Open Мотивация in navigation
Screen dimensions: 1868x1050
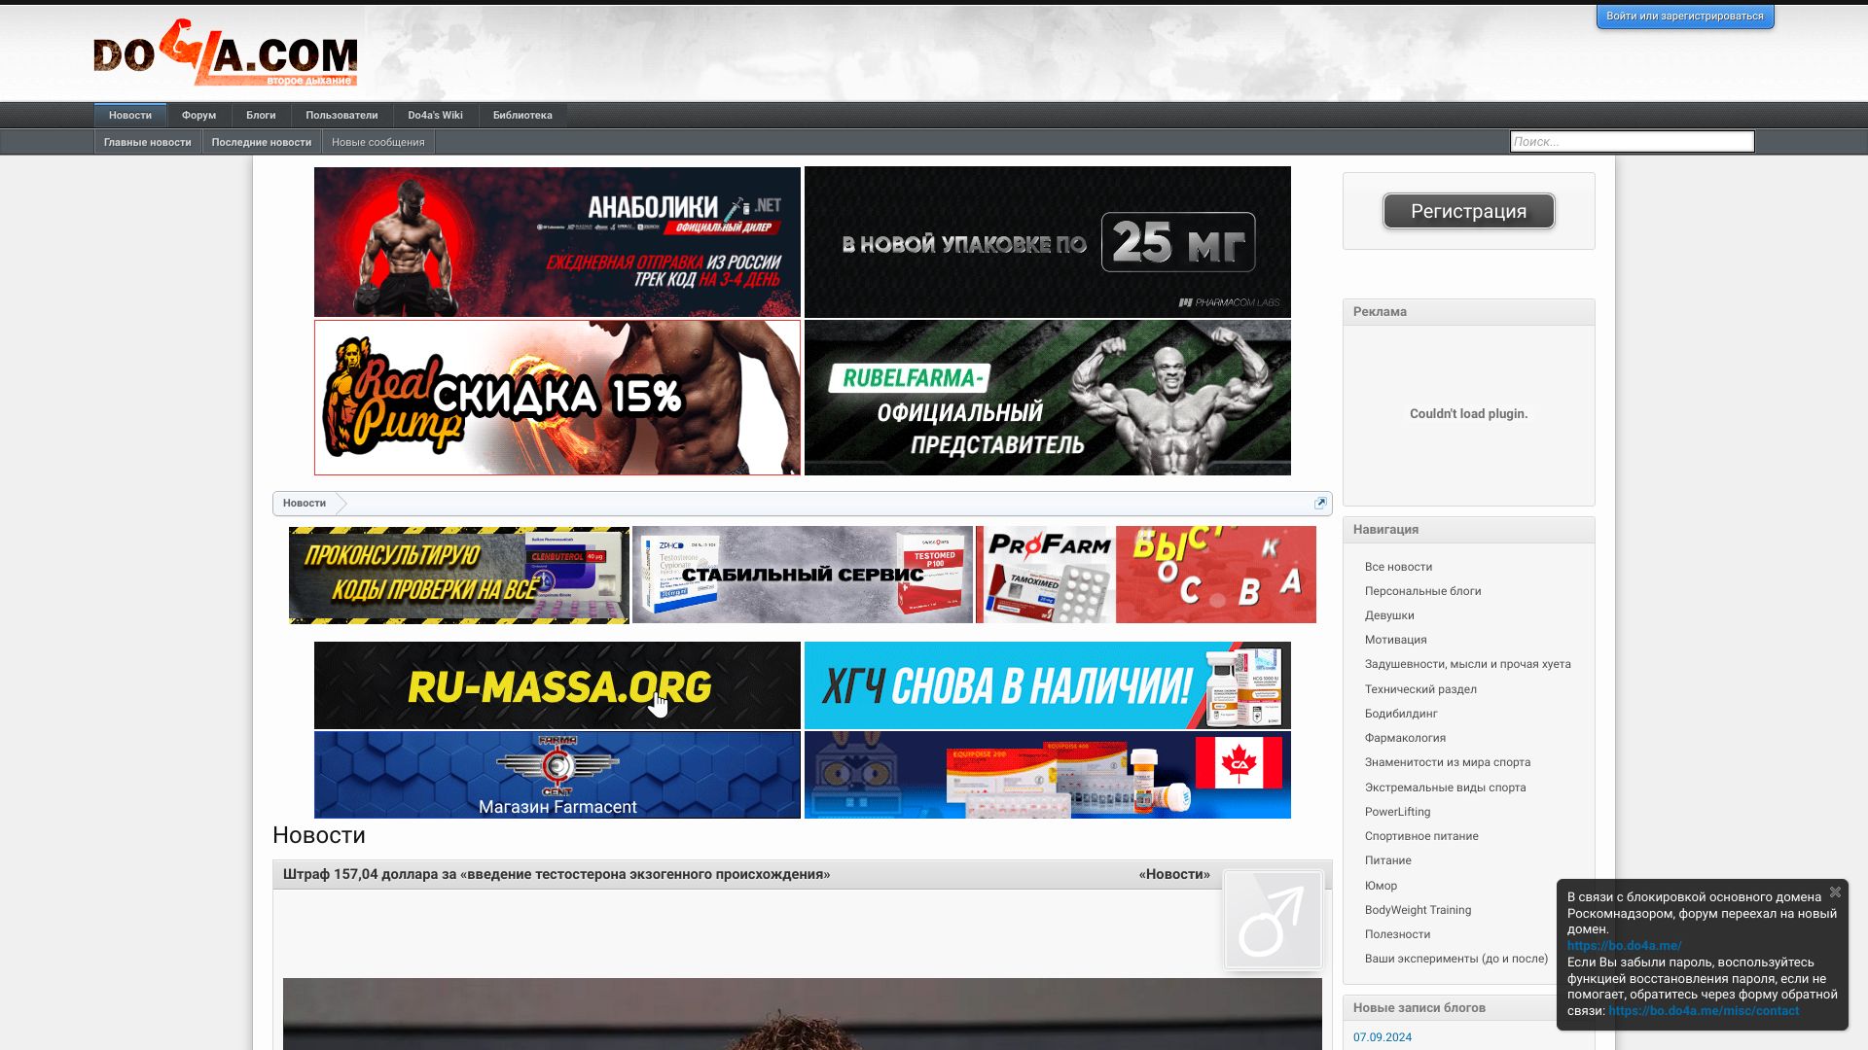click(x=1395, y=640)
